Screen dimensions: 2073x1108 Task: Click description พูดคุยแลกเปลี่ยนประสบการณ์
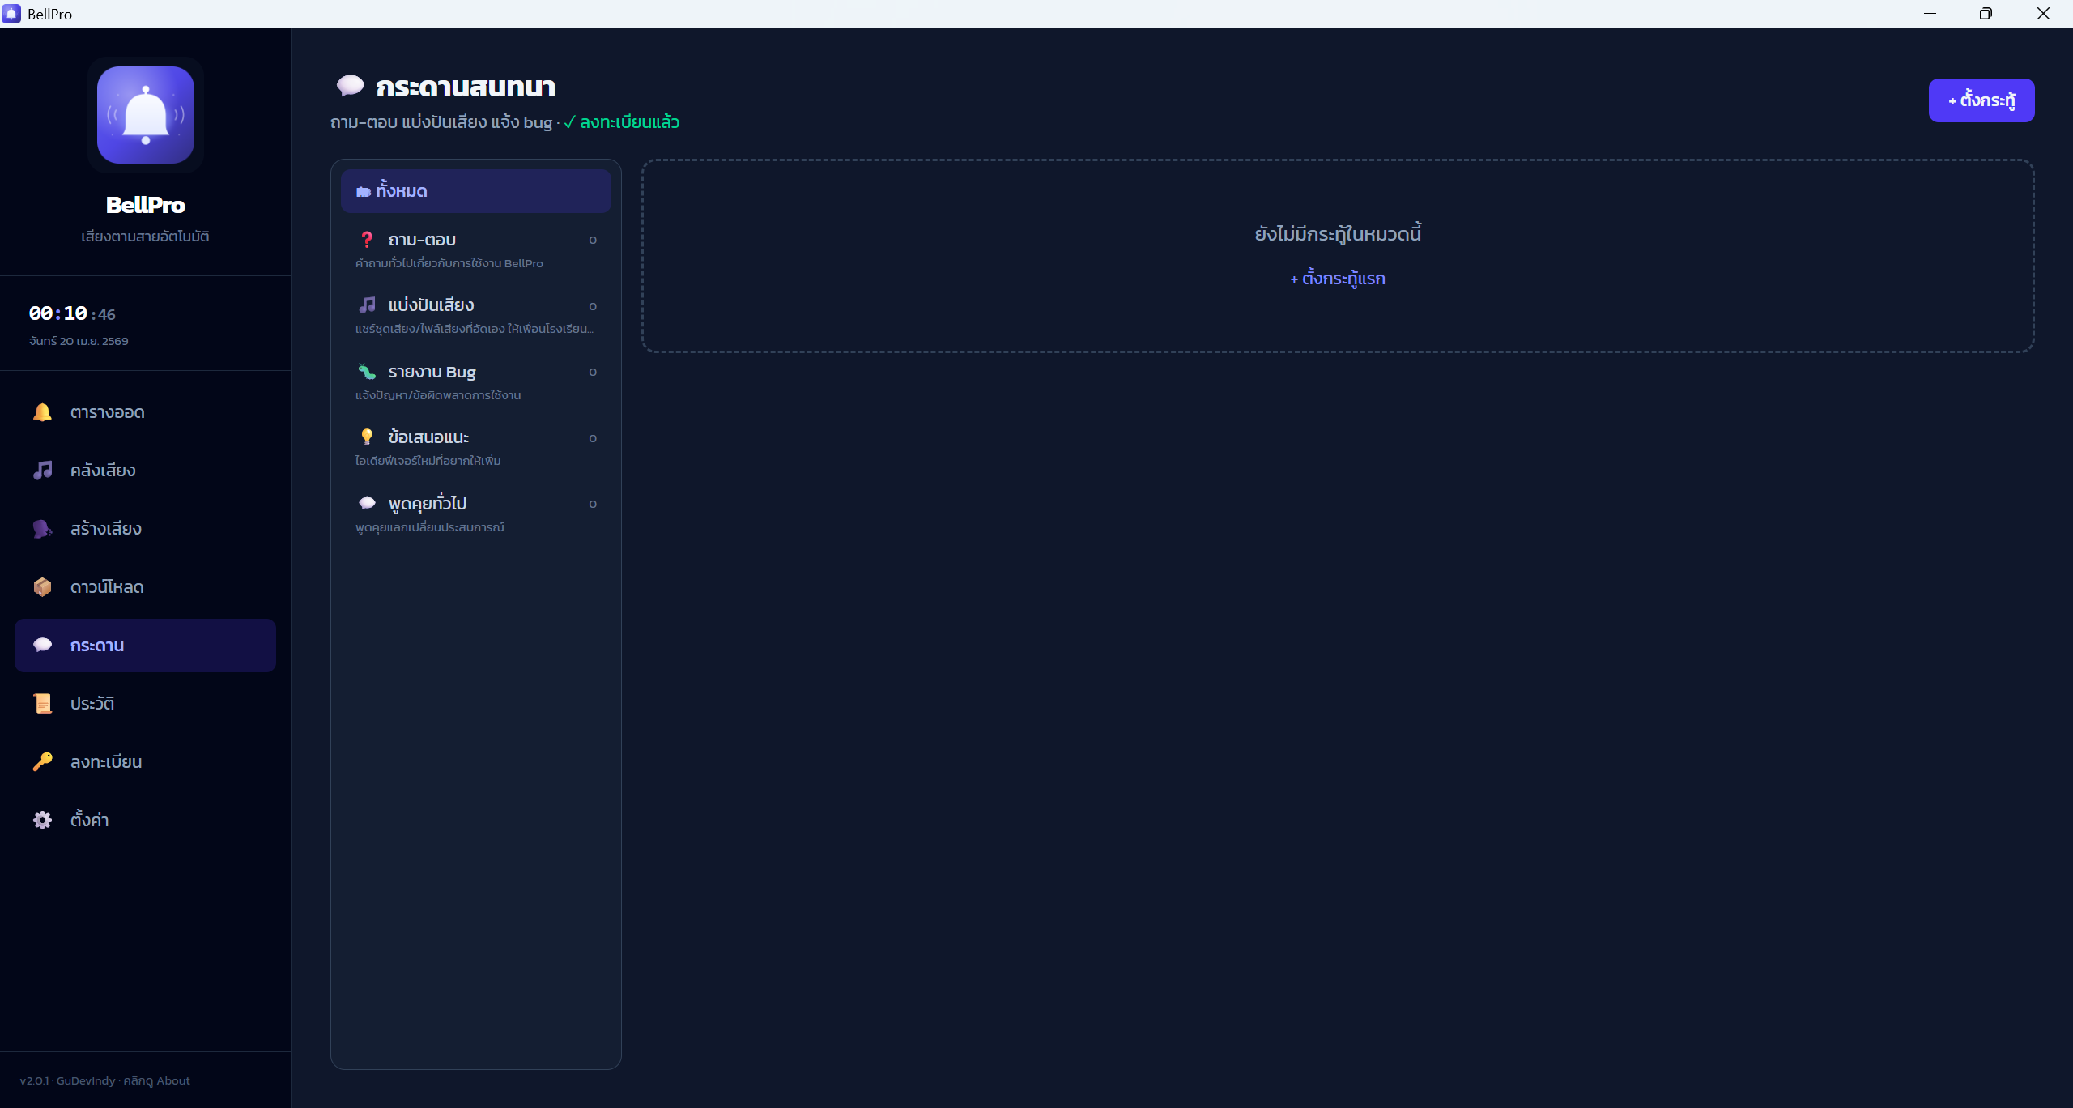tap(430, 527)
